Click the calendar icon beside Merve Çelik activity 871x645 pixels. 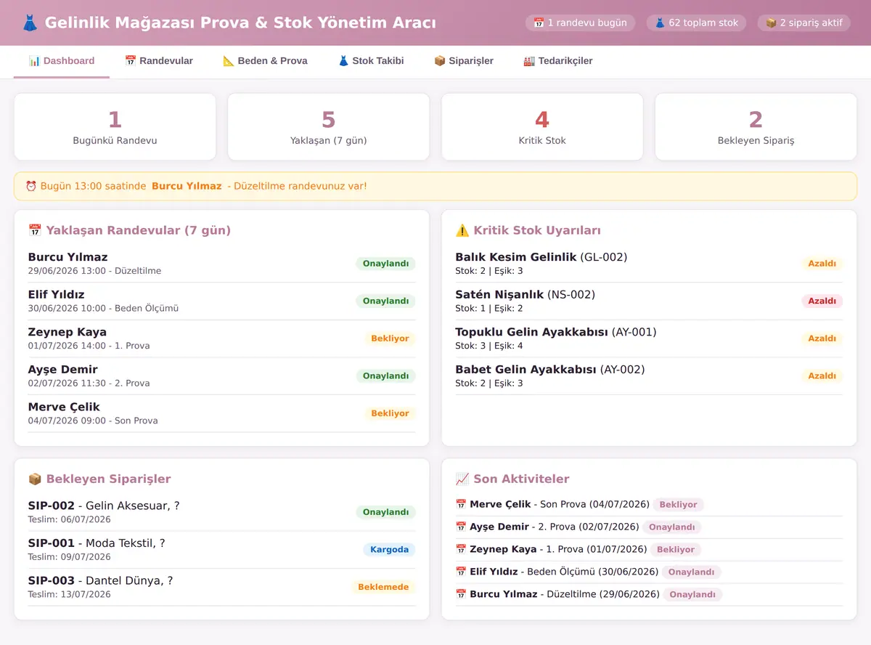(461, 504)
